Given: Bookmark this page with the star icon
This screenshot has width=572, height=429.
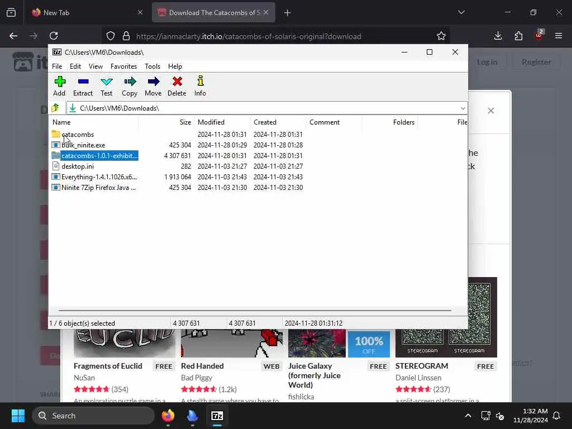Looking at the screenshot, I should (x=441, y=36).
